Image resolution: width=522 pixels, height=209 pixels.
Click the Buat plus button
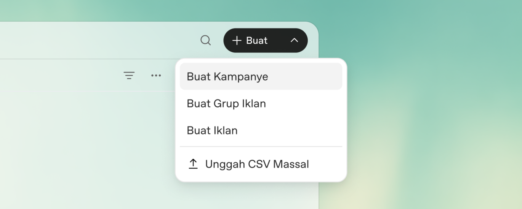point(250,40)
